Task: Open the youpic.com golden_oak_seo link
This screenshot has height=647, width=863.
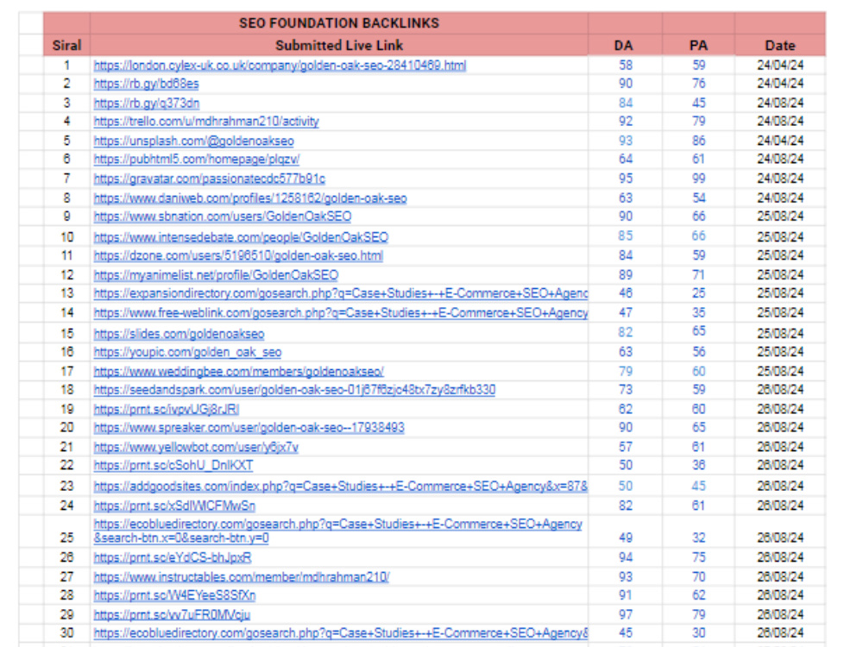Action: [x=187, y=352]
